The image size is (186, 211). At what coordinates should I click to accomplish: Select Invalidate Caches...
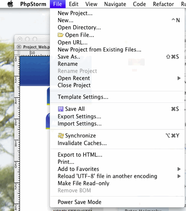tap(117, 143)
